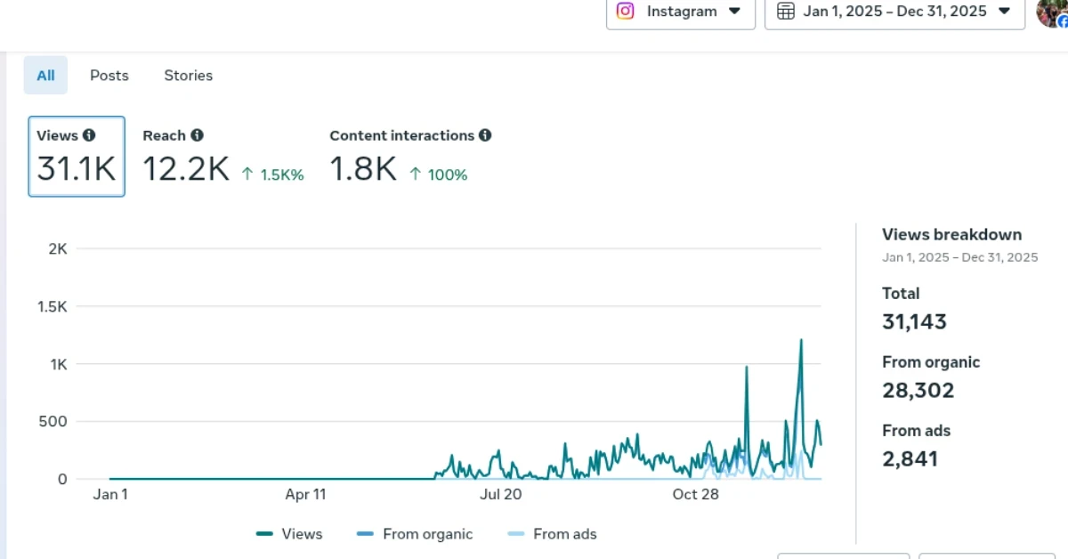1068x559 pixels.
Task: Open the Instagram platform dropdown
Action: [680, 12]
